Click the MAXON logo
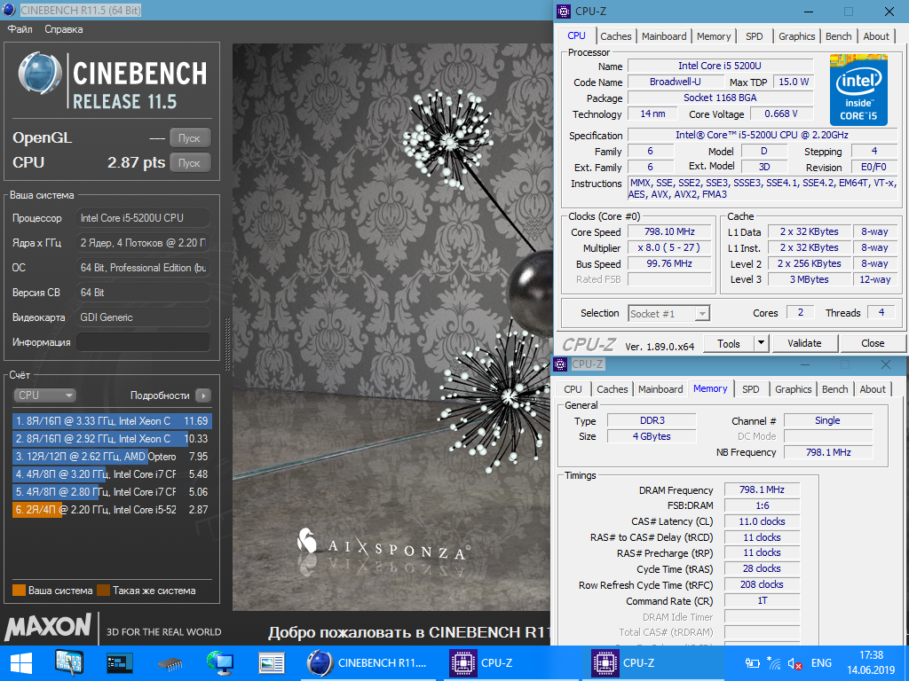 pyautogui.click(x=48, y=628)
